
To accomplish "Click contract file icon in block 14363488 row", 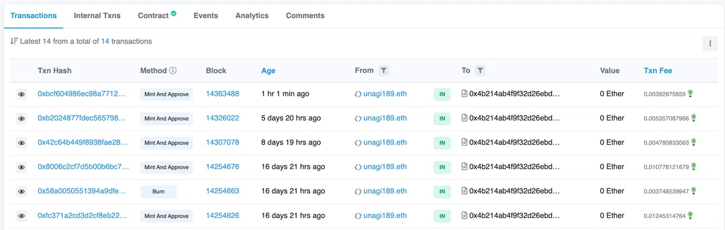I will click(464, 94).
